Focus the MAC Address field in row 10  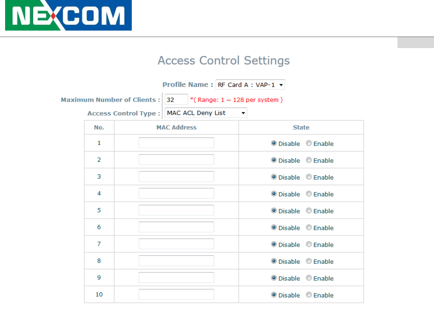176,294
